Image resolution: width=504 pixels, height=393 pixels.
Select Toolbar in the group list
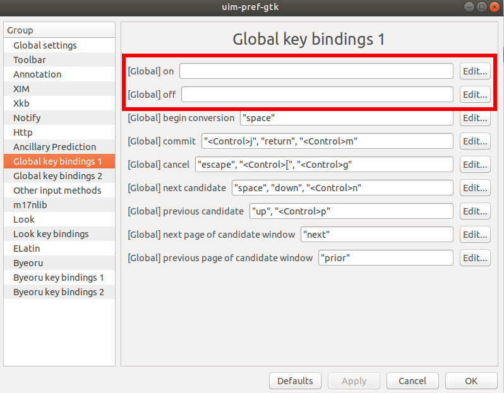tap(59, 60)
